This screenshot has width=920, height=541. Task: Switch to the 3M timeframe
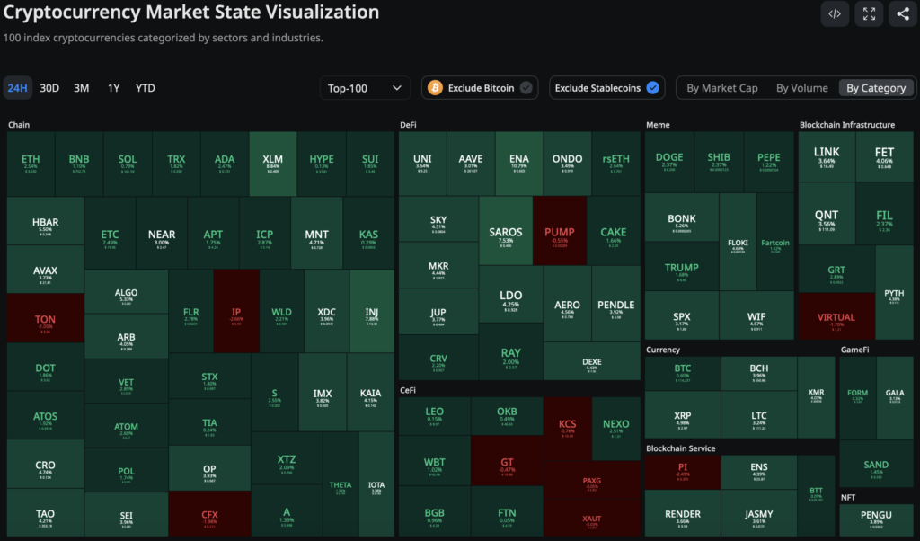[80, 87]
